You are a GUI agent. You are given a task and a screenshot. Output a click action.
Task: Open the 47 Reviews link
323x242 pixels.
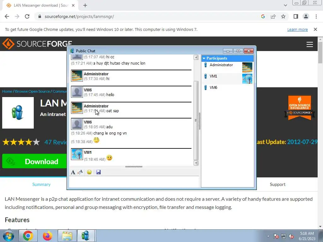56,142
